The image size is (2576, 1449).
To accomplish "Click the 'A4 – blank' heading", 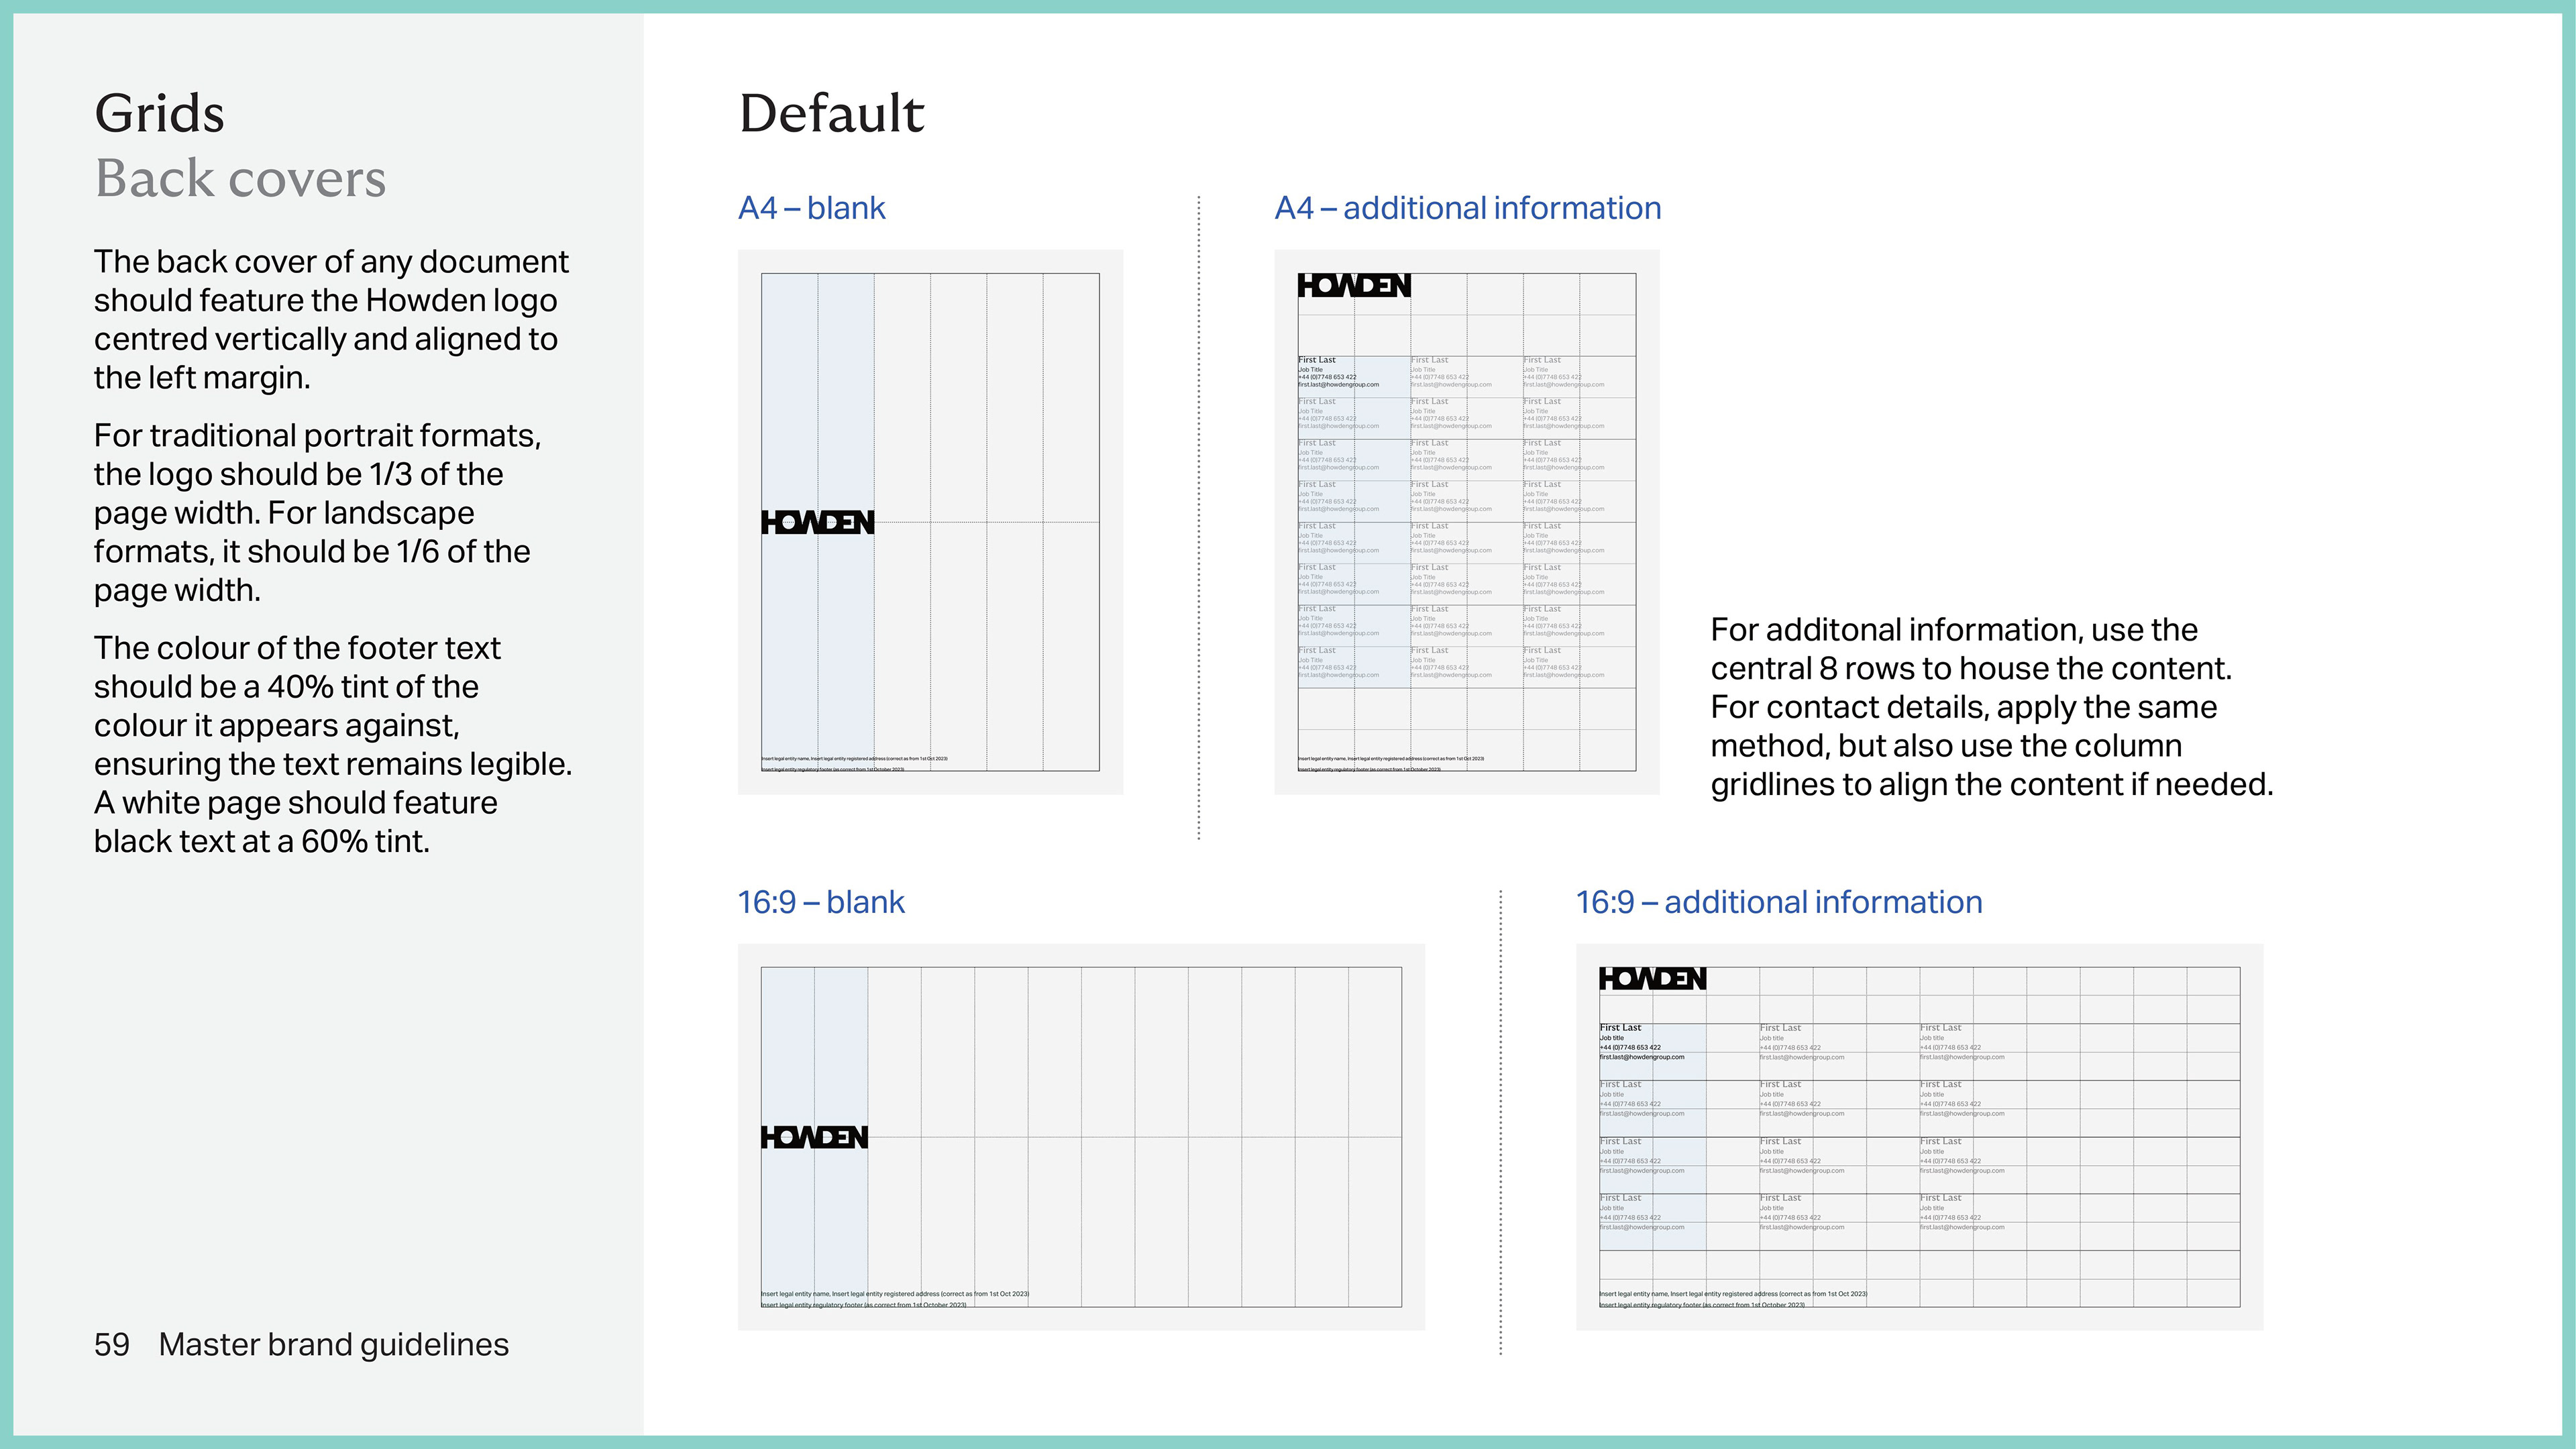I will click(811, 208).
